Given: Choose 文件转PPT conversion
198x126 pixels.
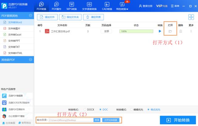Looking at the screenshot, I should pos(17,41).
